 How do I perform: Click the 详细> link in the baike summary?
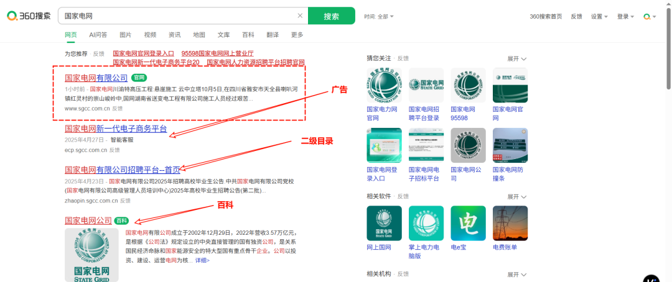pos(202,260)
